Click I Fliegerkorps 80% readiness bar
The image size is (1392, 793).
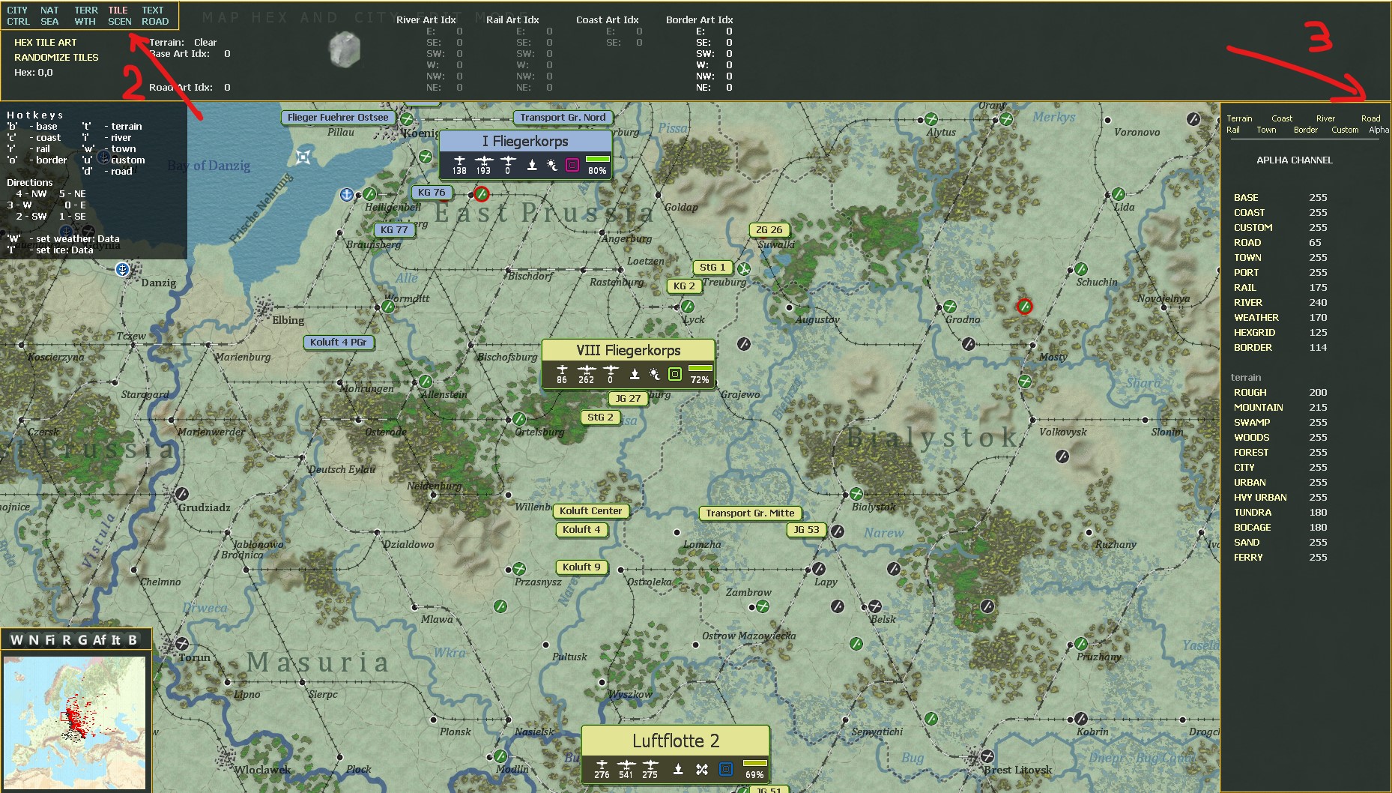tap(598, 159)
